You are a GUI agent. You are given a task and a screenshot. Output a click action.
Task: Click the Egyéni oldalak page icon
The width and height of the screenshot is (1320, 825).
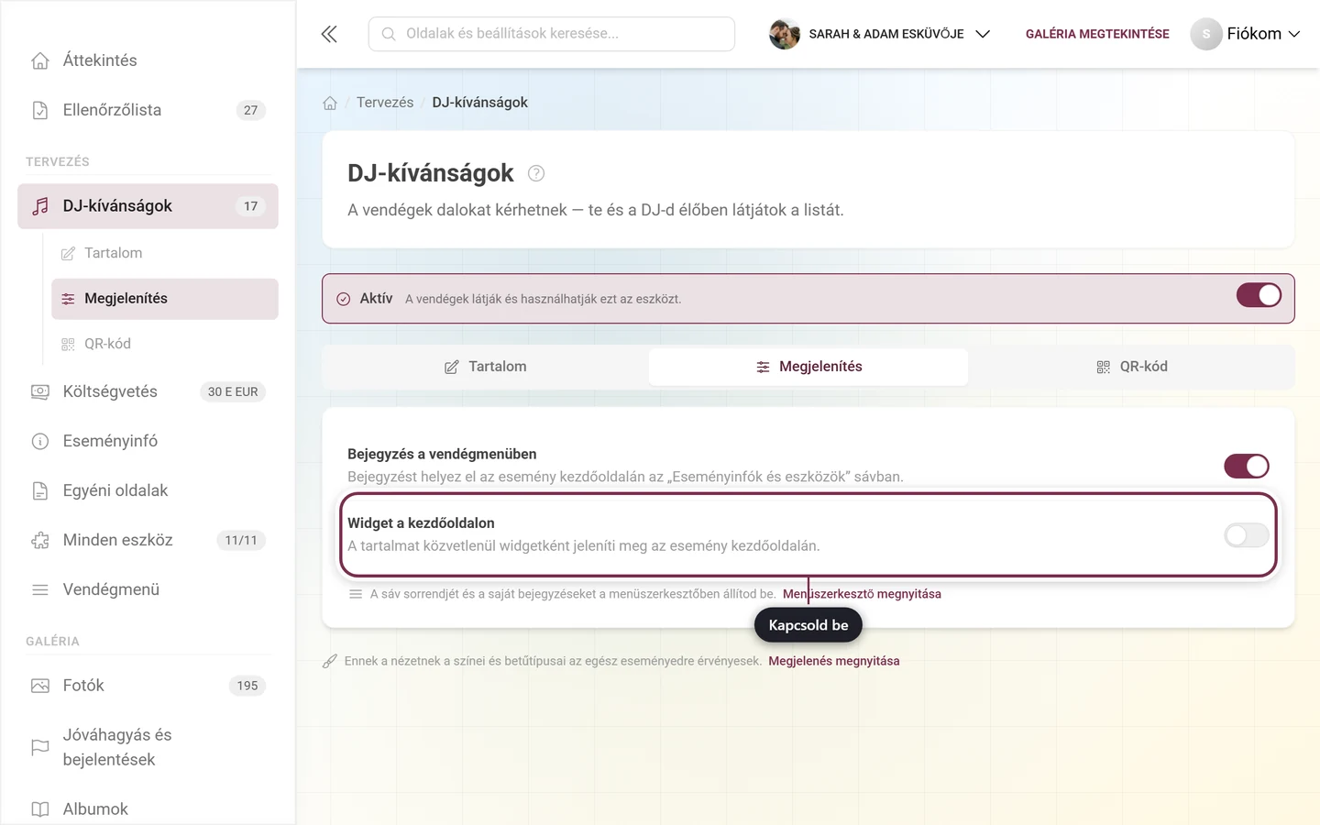tap(40, 490)
